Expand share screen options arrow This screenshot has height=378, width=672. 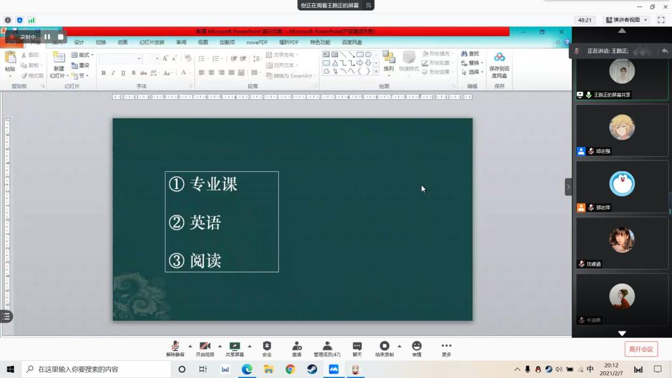coord(249,346)
